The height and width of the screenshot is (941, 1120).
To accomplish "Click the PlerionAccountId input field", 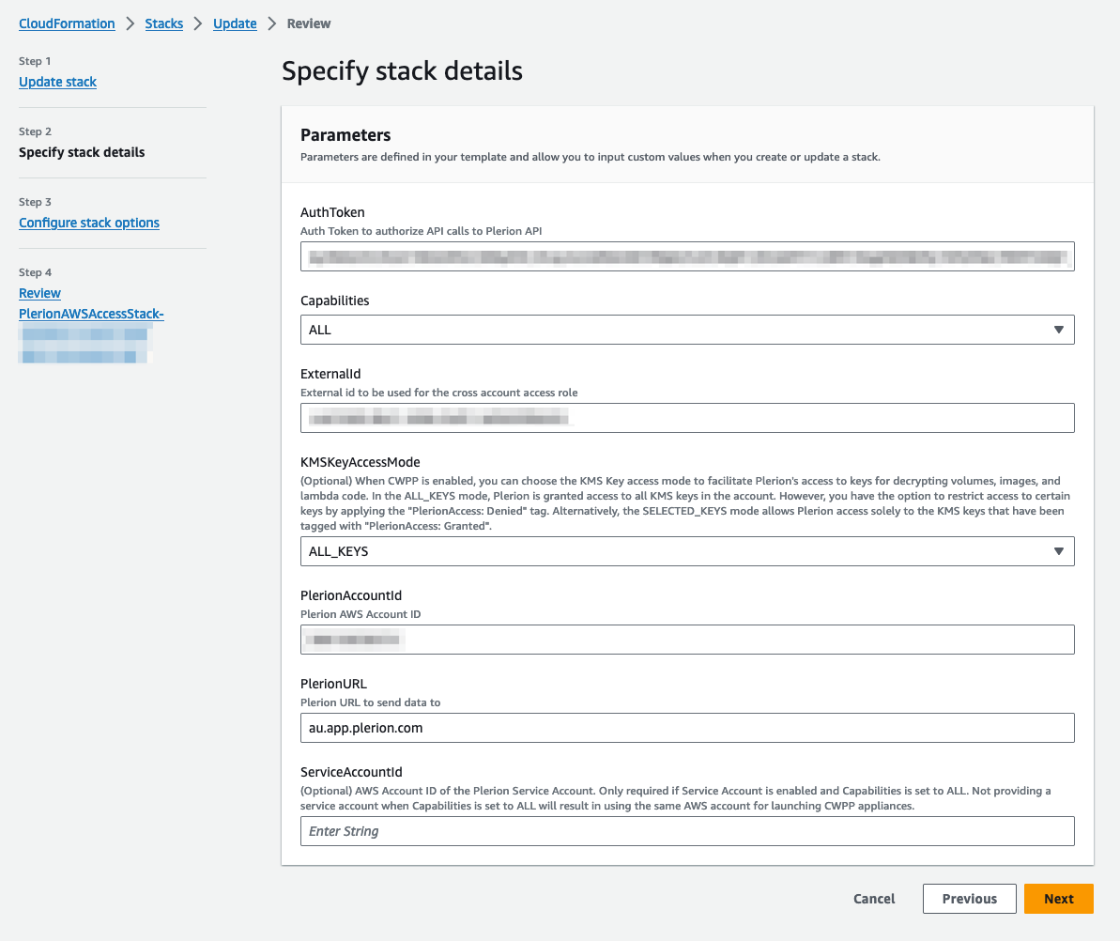I will (687, 640).
